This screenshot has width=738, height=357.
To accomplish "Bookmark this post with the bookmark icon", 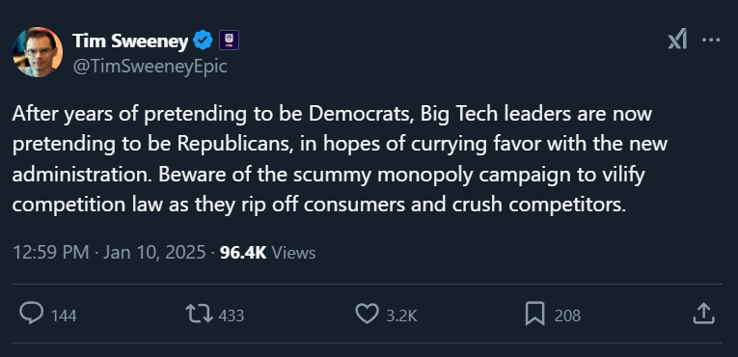I will click(x=534, y=314).
